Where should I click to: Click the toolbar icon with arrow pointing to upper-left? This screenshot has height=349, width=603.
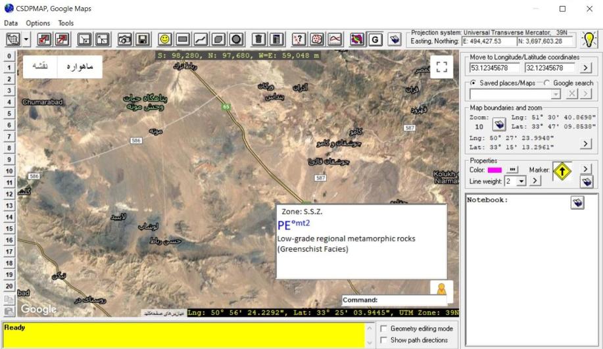pyautogui.click(x=103, y=39)
